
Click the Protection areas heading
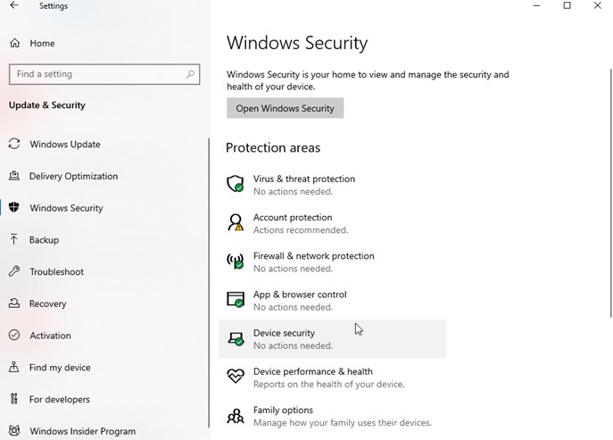pos(273,147)
